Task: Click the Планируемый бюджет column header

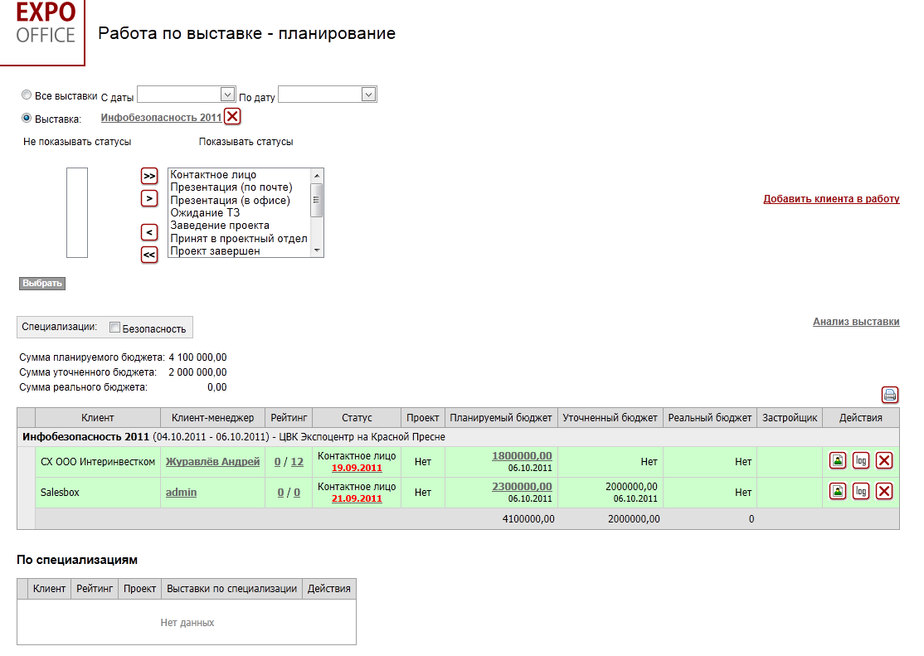Action: point(501,418)
